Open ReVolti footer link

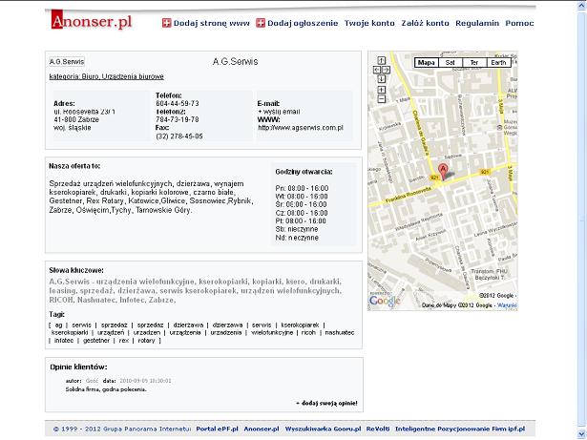[378, 430]
